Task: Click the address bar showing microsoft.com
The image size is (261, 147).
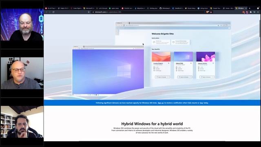Action: coord(148,12)
